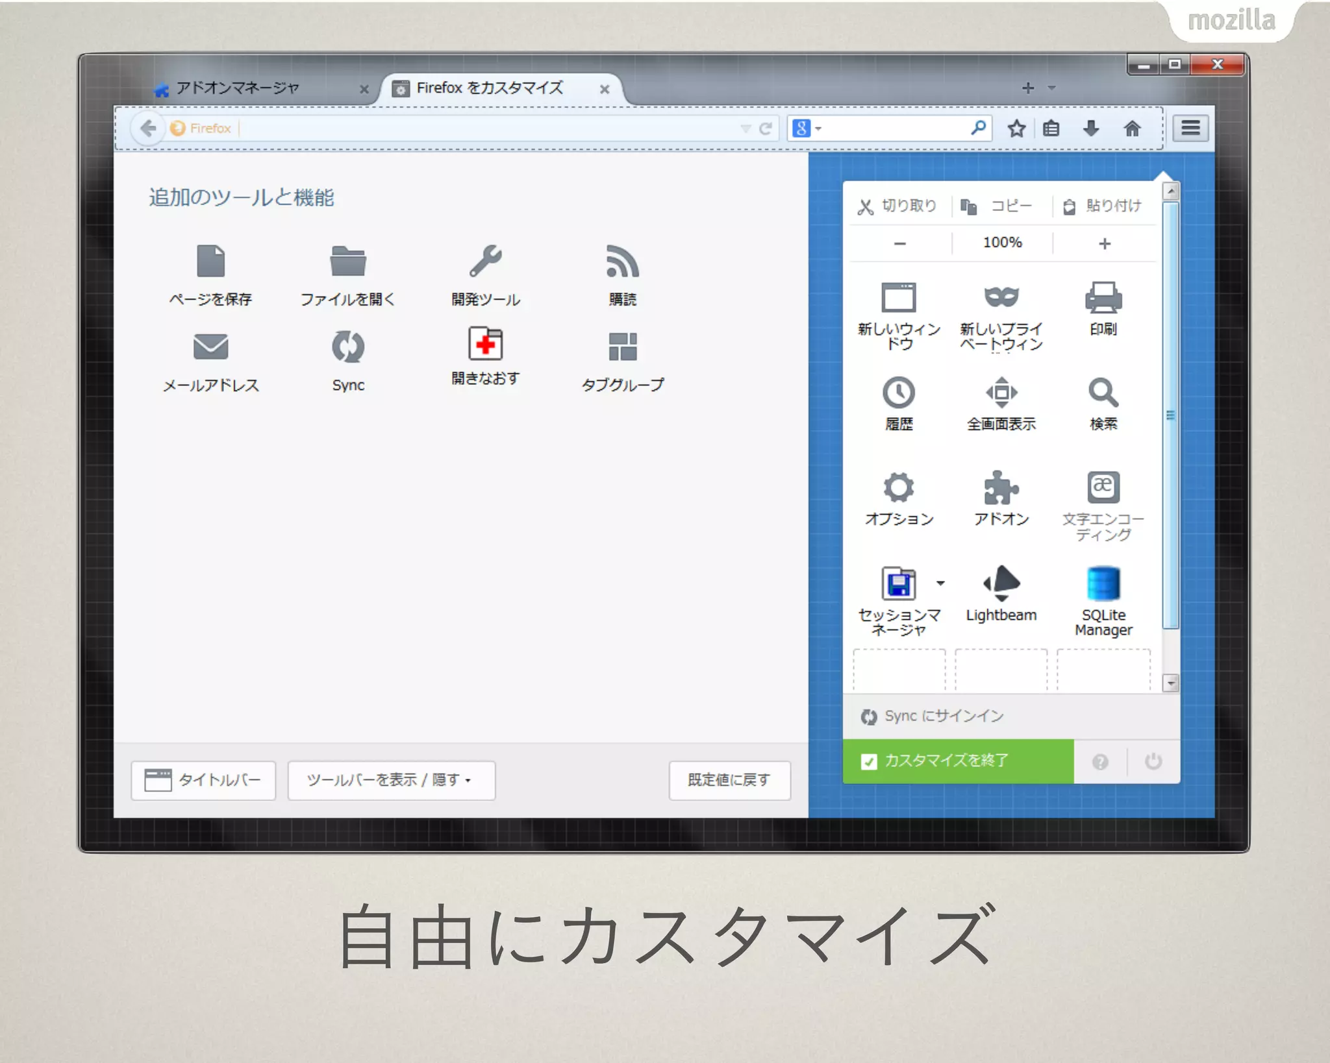Click the 購読 RSS feed icon
This screenshot has height=1063, width=1330.
[622, 262]
